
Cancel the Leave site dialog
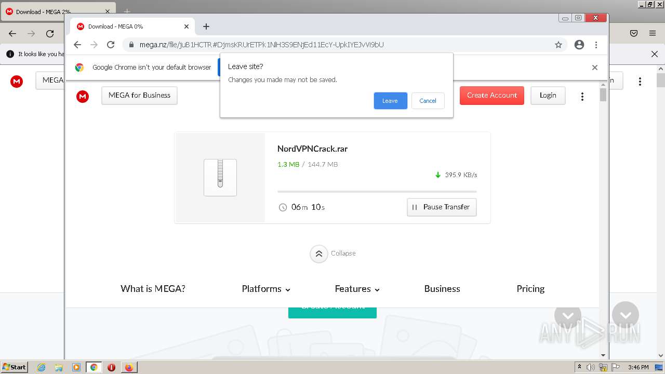pos(428,101)
